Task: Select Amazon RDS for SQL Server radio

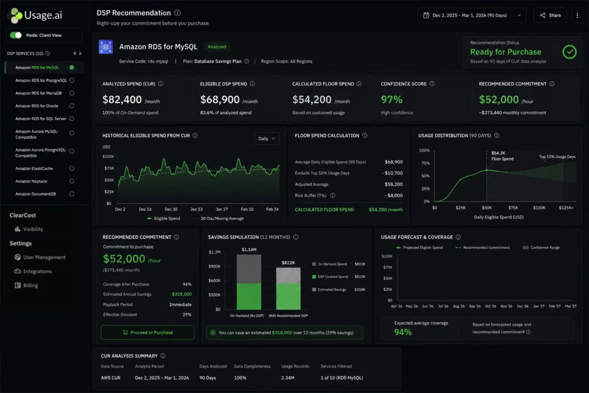Action: [x=72, y=119]
